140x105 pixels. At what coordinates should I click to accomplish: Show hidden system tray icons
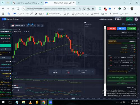[x=117, y=102]
